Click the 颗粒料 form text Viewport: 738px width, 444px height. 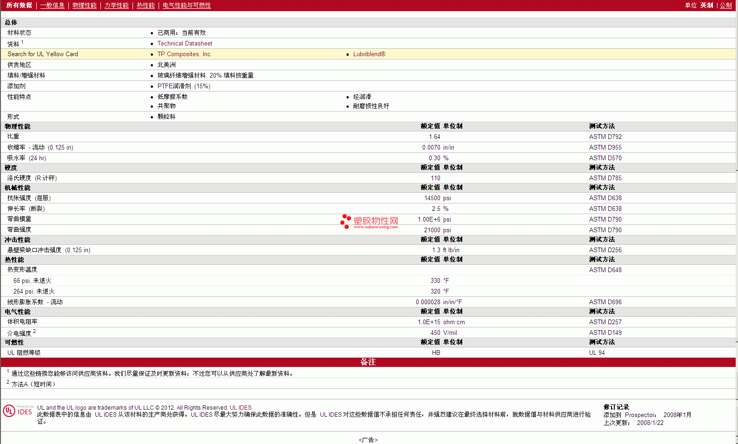(166, 117)
